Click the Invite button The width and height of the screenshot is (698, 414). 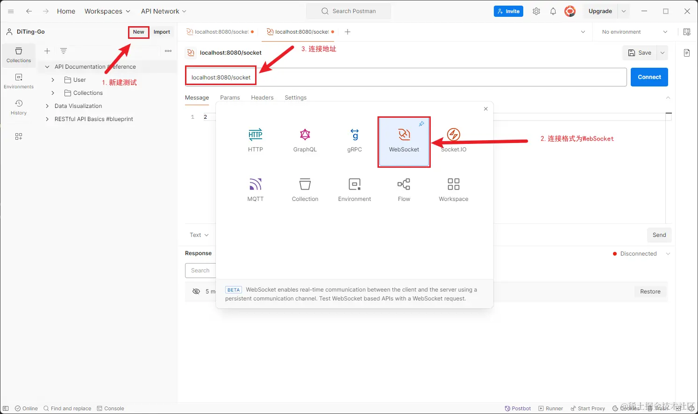[x=508, y=11]
